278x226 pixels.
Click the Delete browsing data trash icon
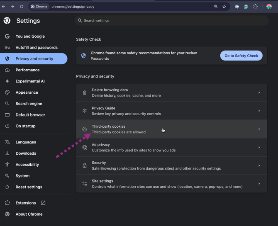click(85, 93)
